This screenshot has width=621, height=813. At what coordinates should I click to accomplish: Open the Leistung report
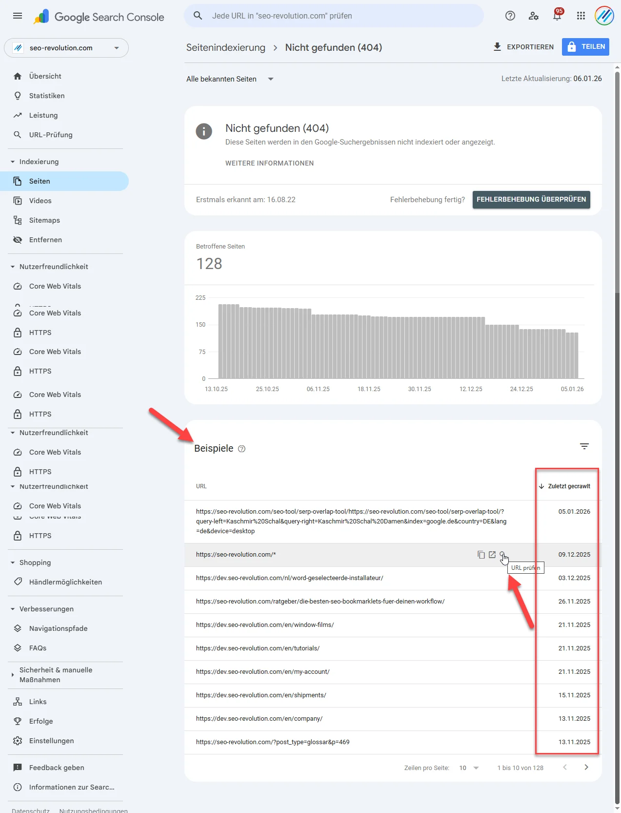[43, 115]
